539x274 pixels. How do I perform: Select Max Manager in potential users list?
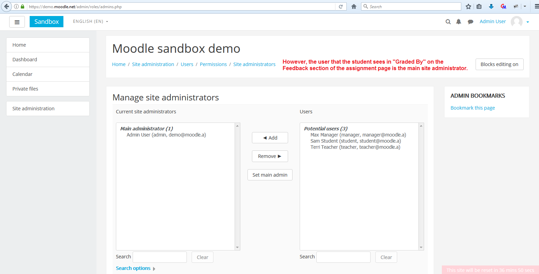coord(358,135)
